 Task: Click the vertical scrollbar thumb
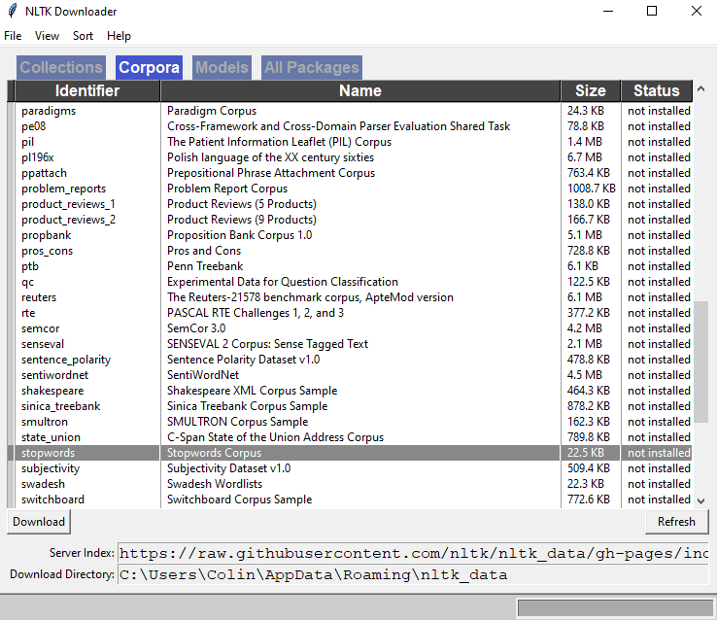point(700,362)
